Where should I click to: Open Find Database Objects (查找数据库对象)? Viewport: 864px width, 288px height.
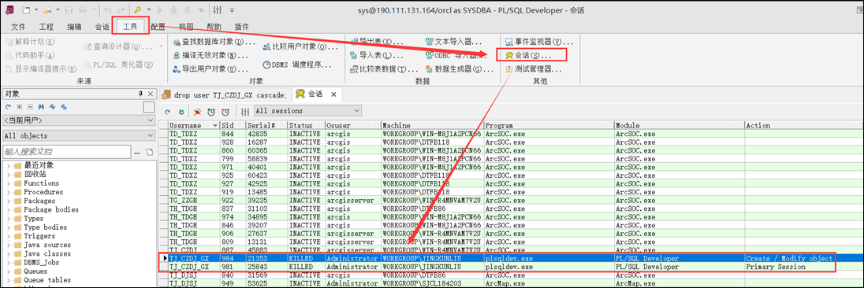pyautogui.click(x=214, y=42)
